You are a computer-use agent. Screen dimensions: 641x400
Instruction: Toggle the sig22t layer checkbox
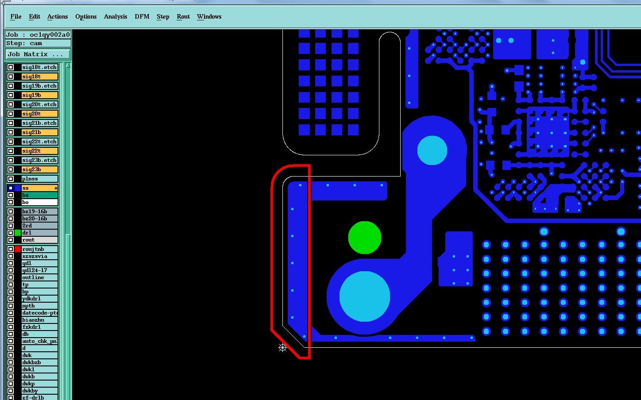11,151
